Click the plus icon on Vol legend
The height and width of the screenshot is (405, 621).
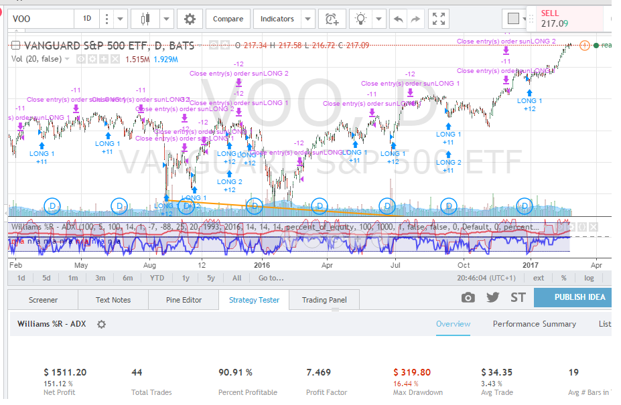click(103, 59)
